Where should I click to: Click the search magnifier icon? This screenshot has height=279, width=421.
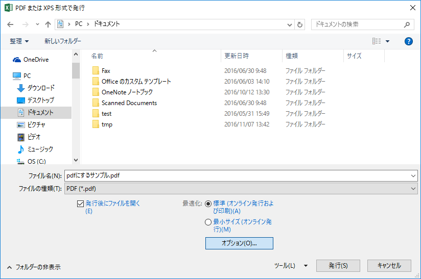(407, 24)
